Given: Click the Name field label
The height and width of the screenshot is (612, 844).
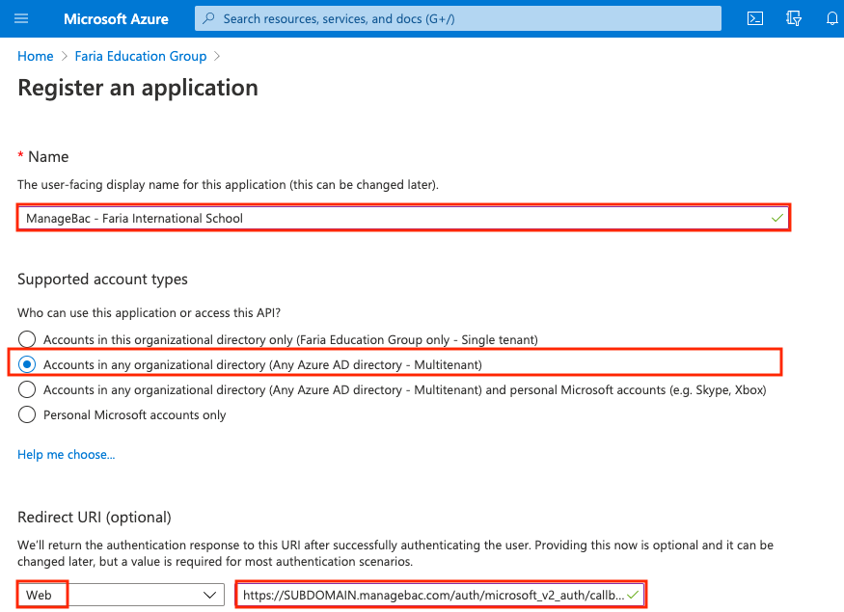Looking at the screenshot, I should pyautogui.click(x=48, y=156).
